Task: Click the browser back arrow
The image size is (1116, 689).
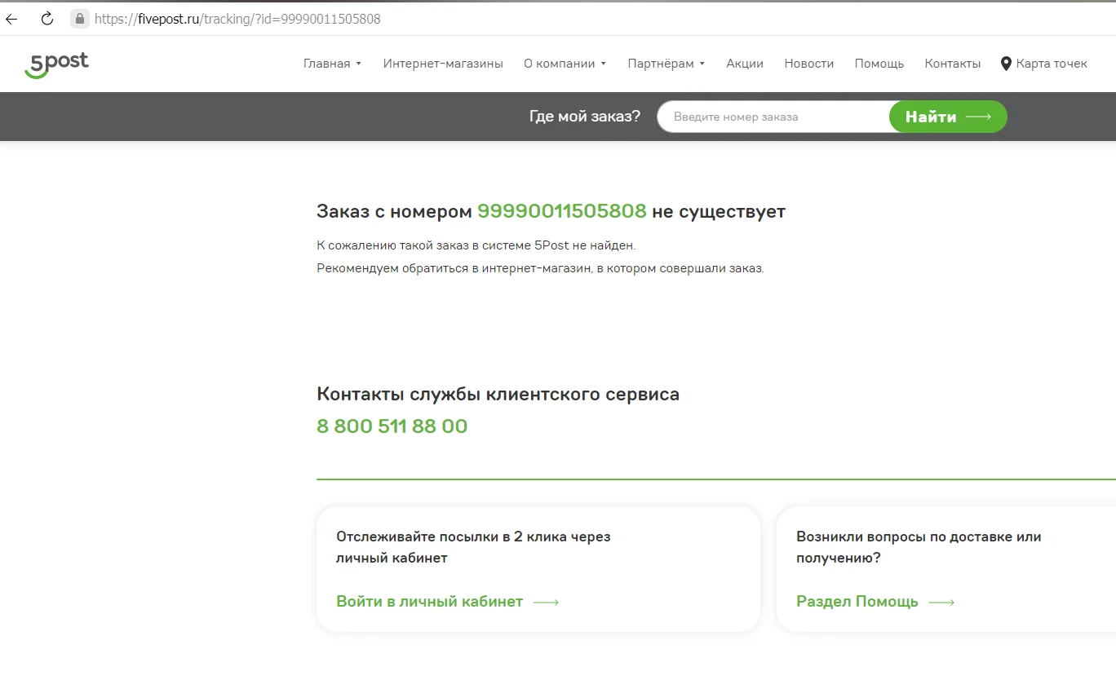Action: coord(11,19)
